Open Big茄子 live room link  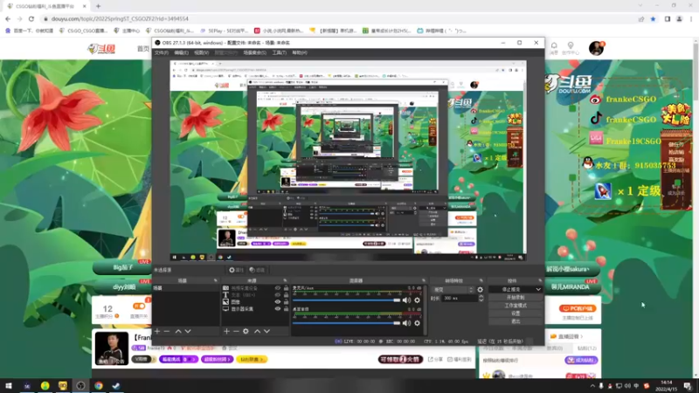[x=122, y=267]
